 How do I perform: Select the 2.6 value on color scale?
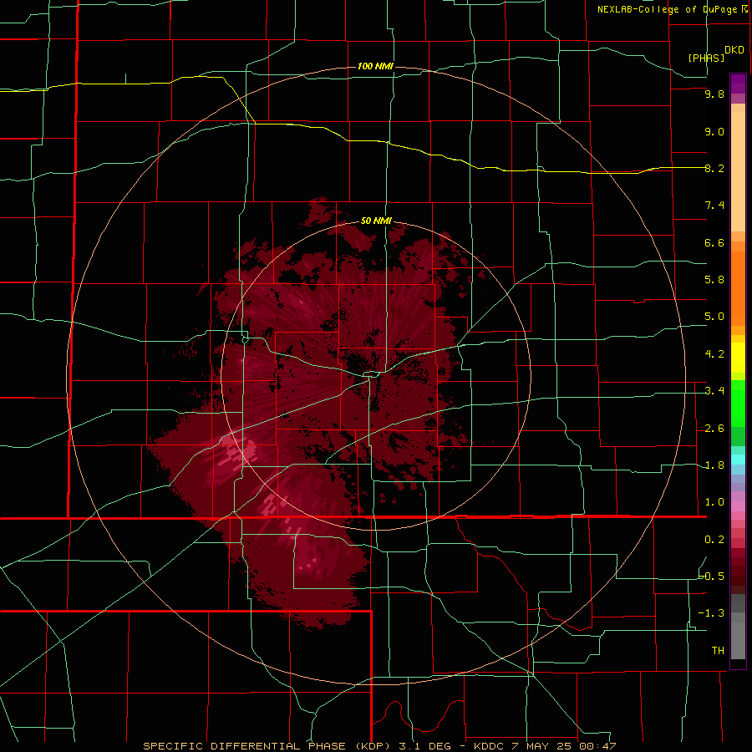[714, 429]
